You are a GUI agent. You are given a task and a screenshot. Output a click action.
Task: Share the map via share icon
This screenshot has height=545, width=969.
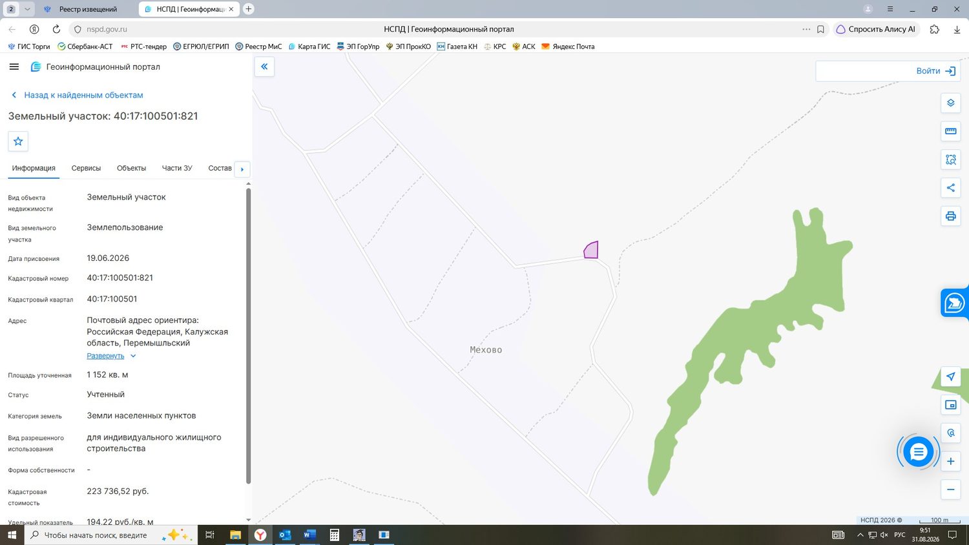pos(950,188)
